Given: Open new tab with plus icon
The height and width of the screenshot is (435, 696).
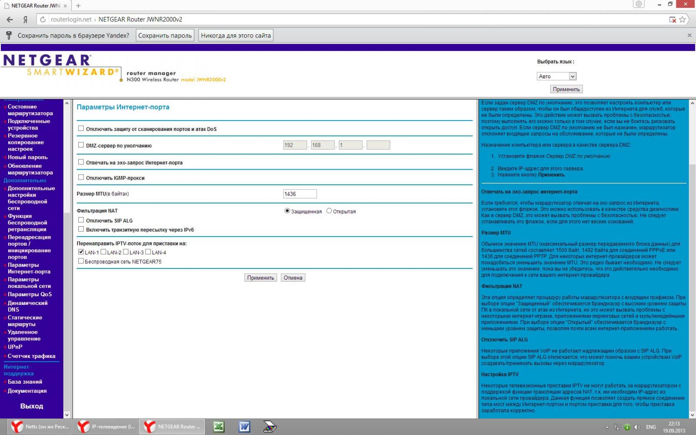Looking at the screenshot, I should [x=78, y=6].
